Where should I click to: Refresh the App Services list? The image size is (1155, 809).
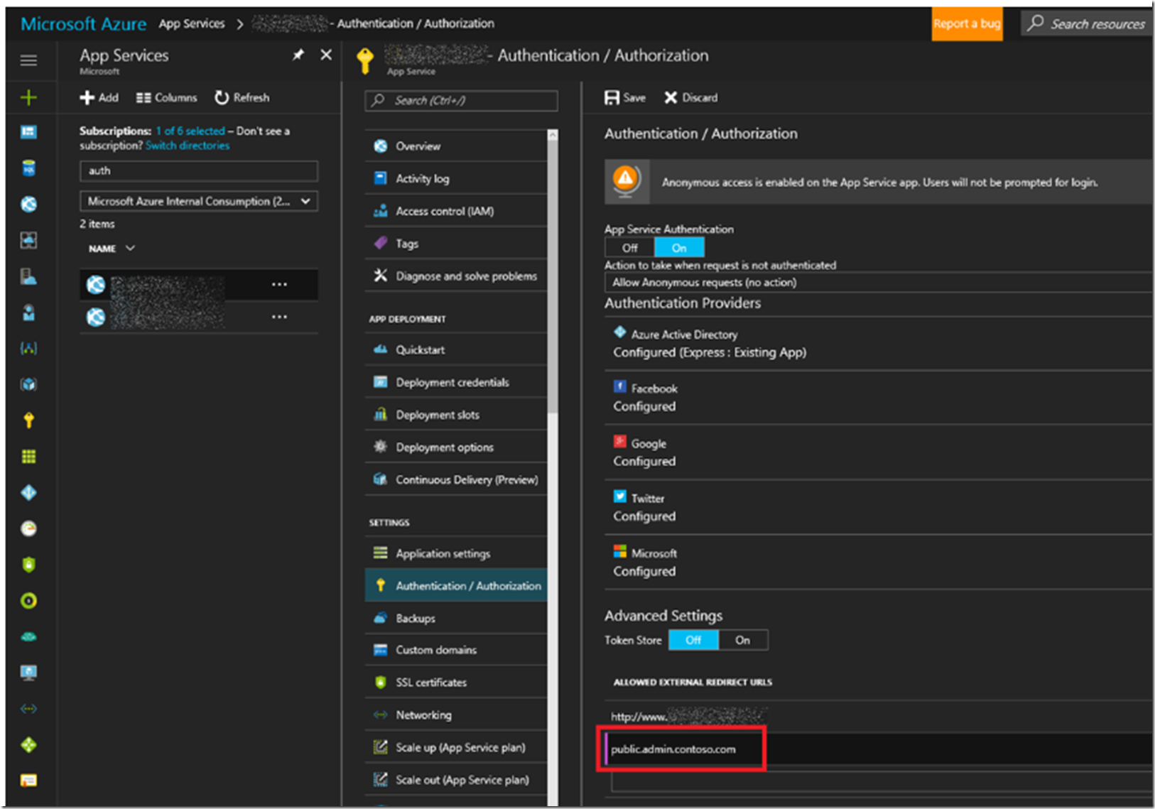coord(242,97)
